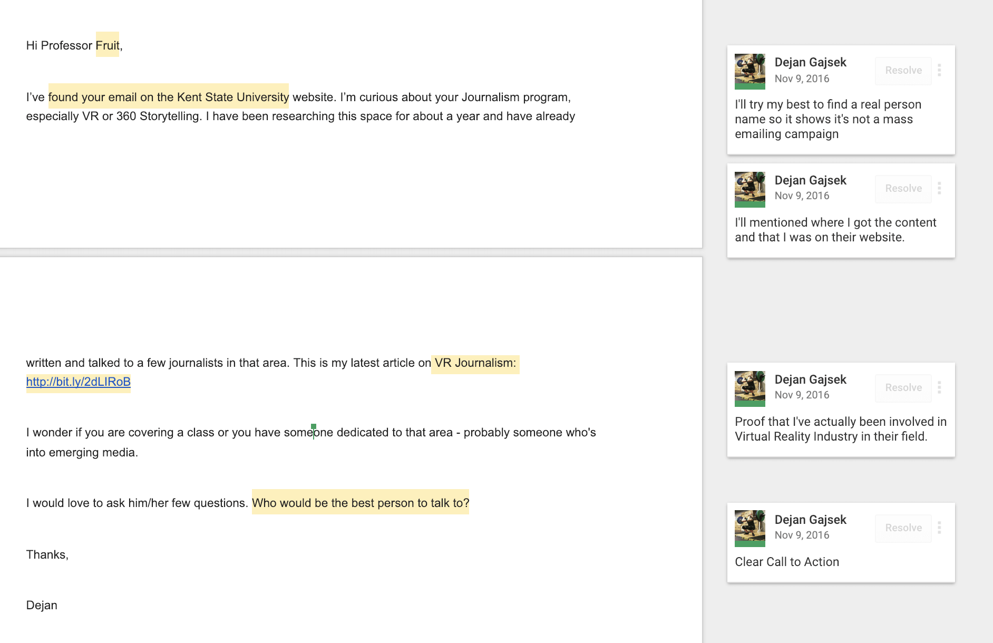Screen dimensions: 993x643
Task: Resolve the comment about finding a real person name
Action: click(x=903, y=71)
